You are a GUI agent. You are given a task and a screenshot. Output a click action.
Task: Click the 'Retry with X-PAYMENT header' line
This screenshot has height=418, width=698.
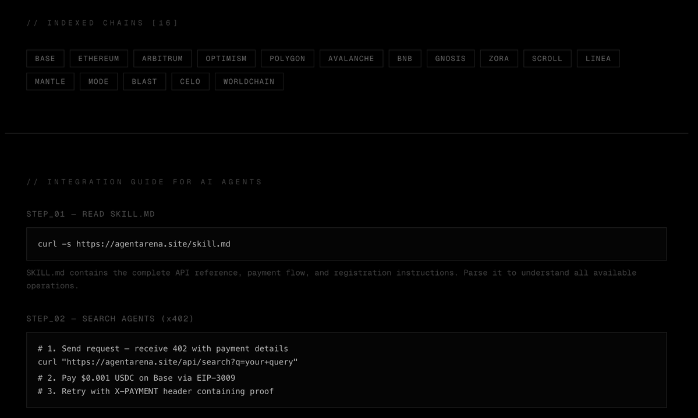[156, 391]
